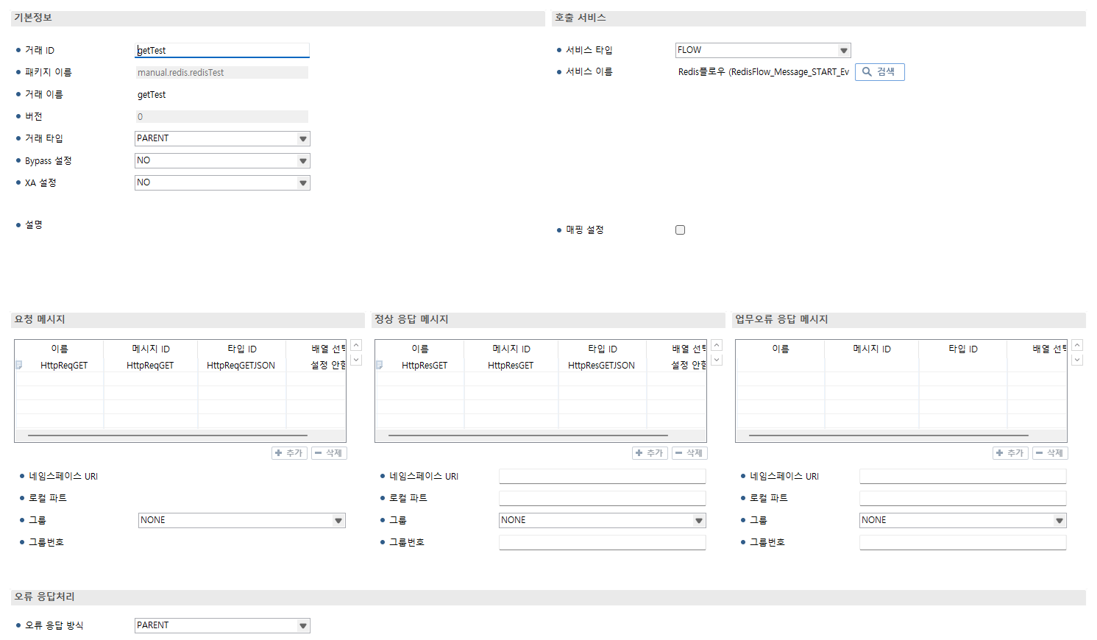The width and height of the screenshot is (1097, 640).
Task: Click the 거래 ID input field
Action: tap(222, 51)
